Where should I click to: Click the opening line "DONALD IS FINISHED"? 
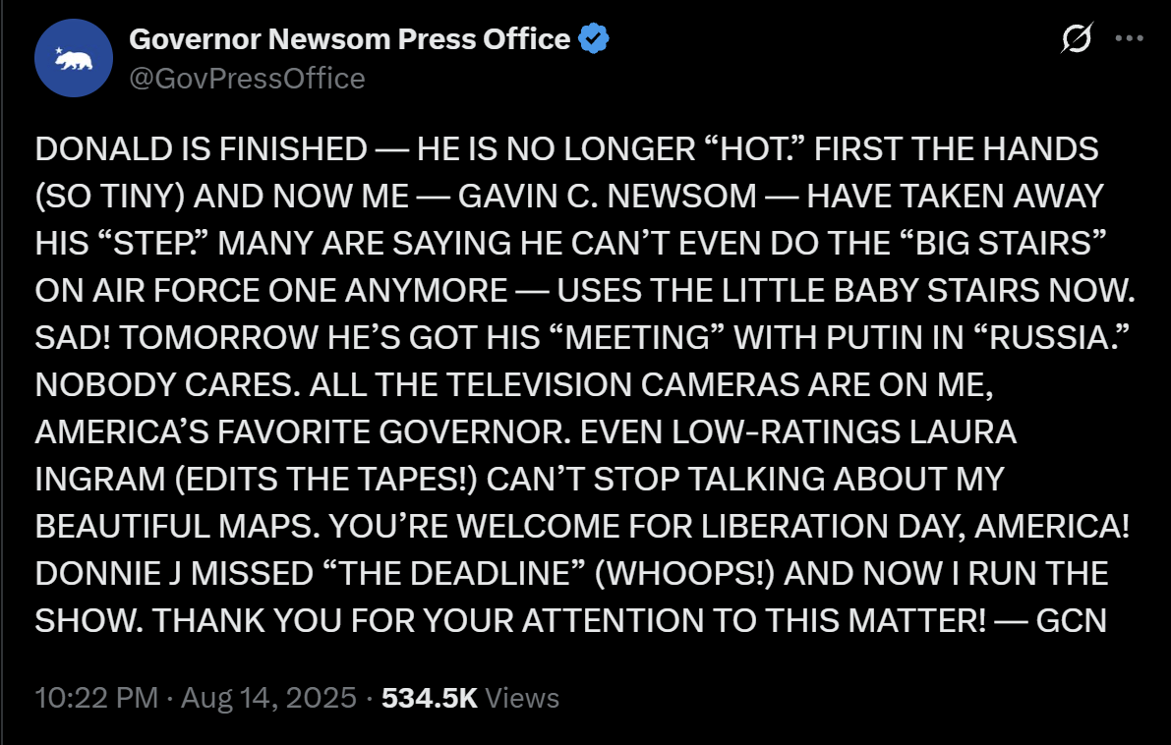pos(201,149)
